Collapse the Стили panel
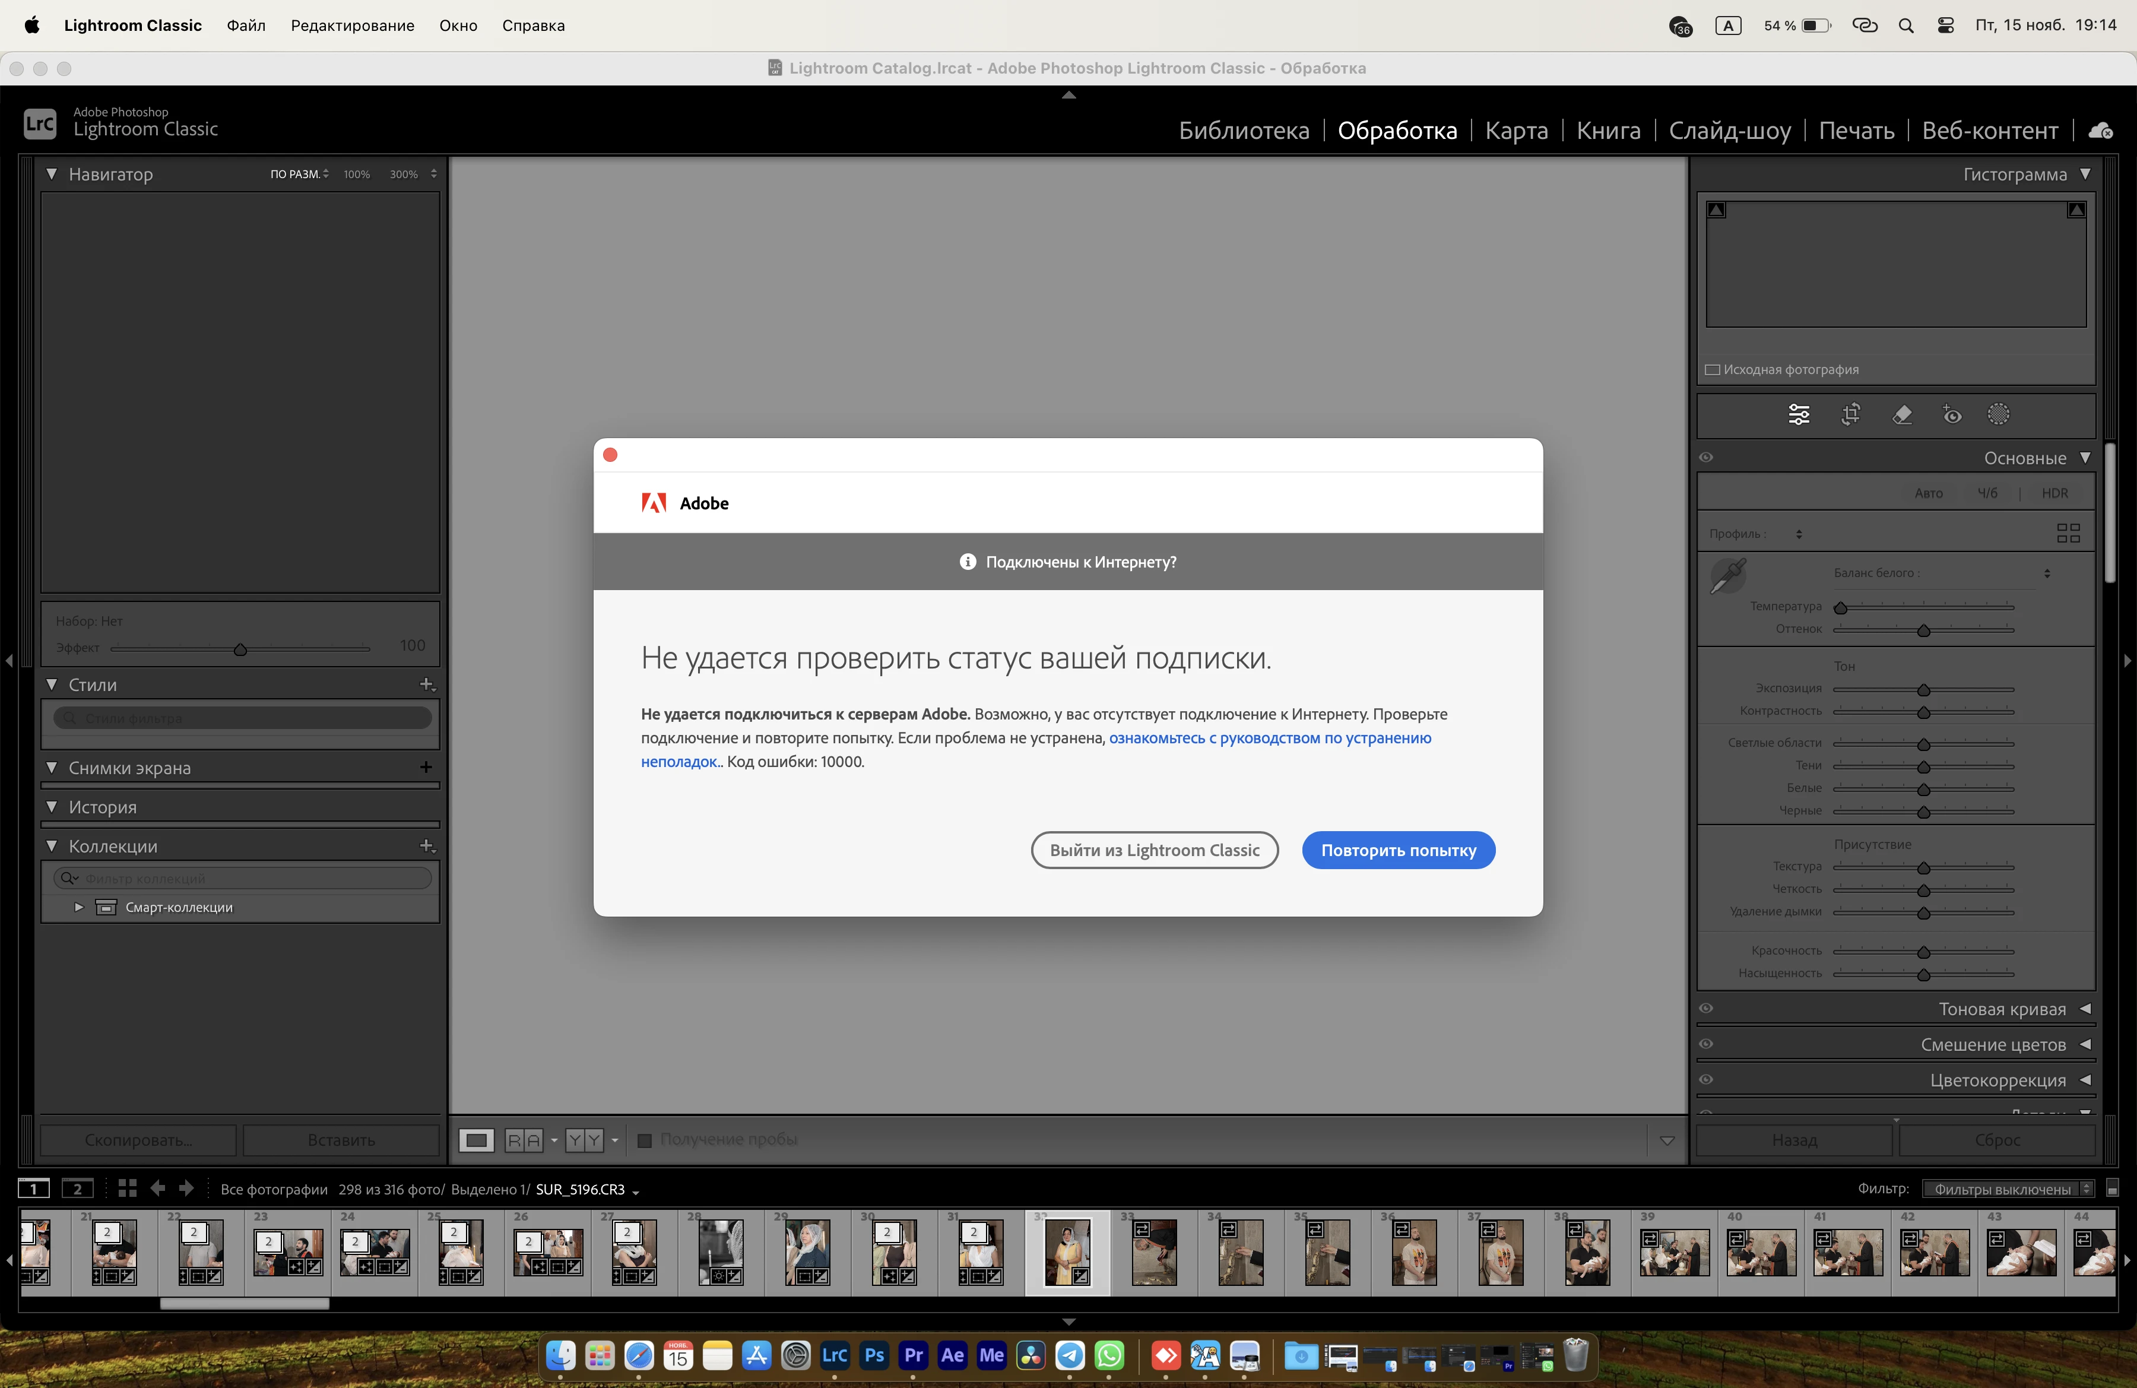This screenshot has height=1388, width=2137. [x=52, y=685]
